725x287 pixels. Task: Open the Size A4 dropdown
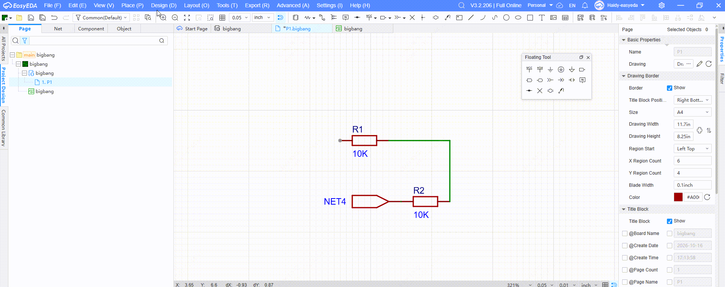pyautogui.click(x=693, y=112)
